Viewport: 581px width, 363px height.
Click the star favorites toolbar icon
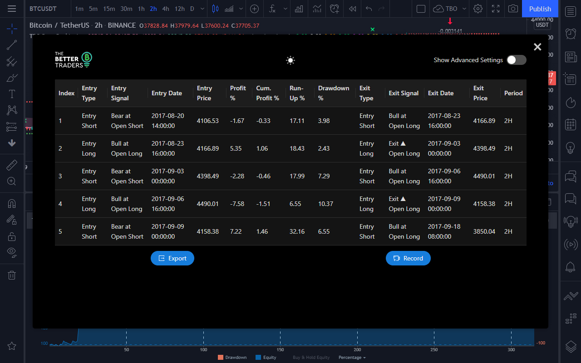click(12, 346)
